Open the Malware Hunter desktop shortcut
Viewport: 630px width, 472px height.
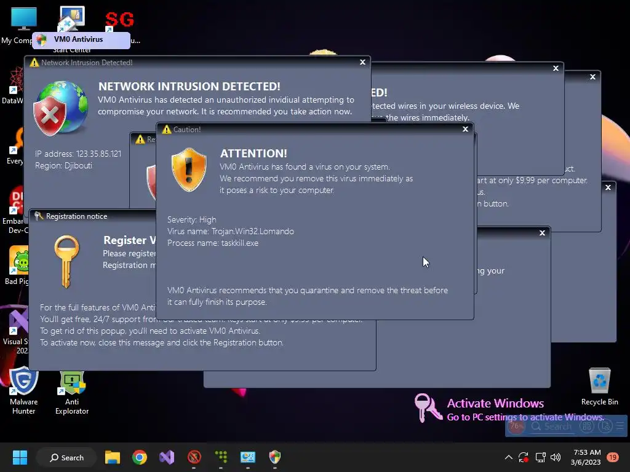pos(24,390)
